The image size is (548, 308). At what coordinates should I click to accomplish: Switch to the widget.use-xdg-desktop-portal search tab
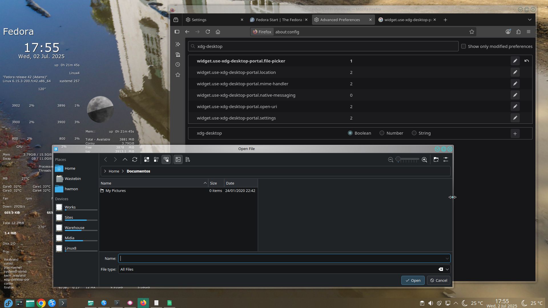coord(407,20)
